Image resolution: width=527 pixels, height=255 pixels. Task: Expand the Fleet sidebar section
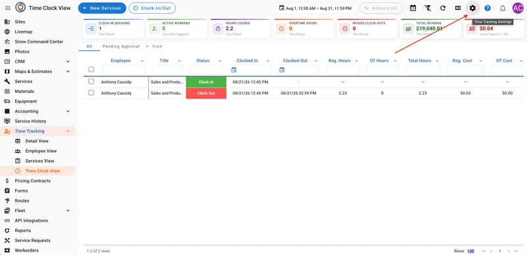pos(68,211)
